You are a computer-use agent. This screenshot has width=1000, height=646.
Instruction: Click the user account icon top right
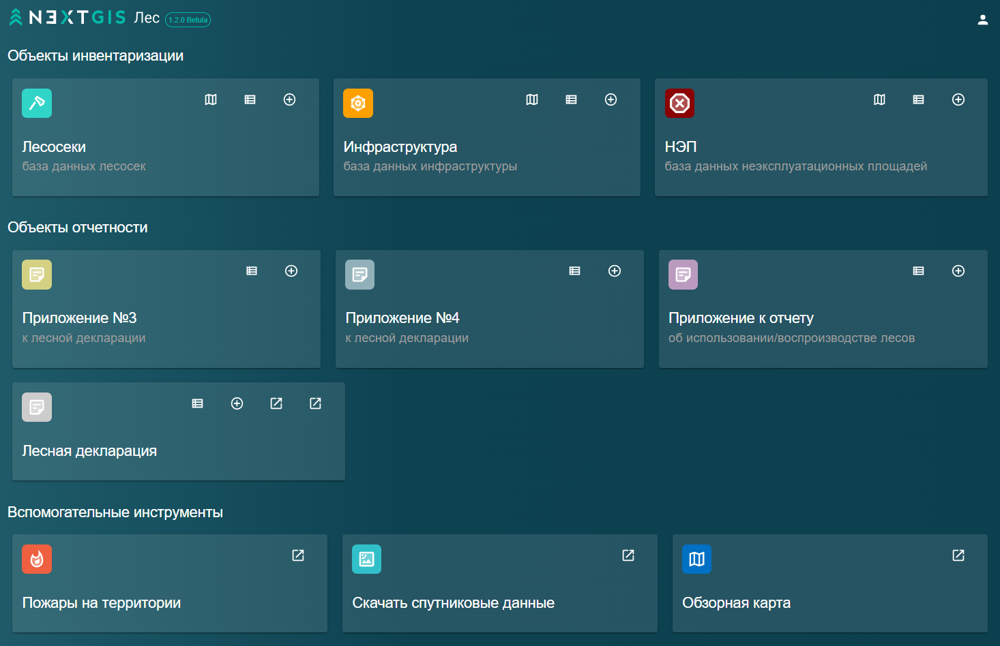point(982,18)
